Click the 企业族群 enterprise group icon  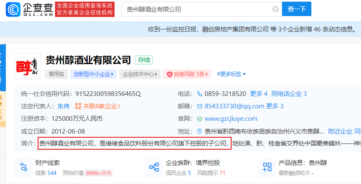coord(154,167)
